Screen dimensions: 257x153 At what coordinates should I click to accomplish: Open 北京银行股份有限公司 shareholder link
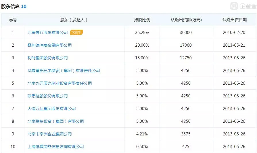pyautogui.click(x=47, y=33)
